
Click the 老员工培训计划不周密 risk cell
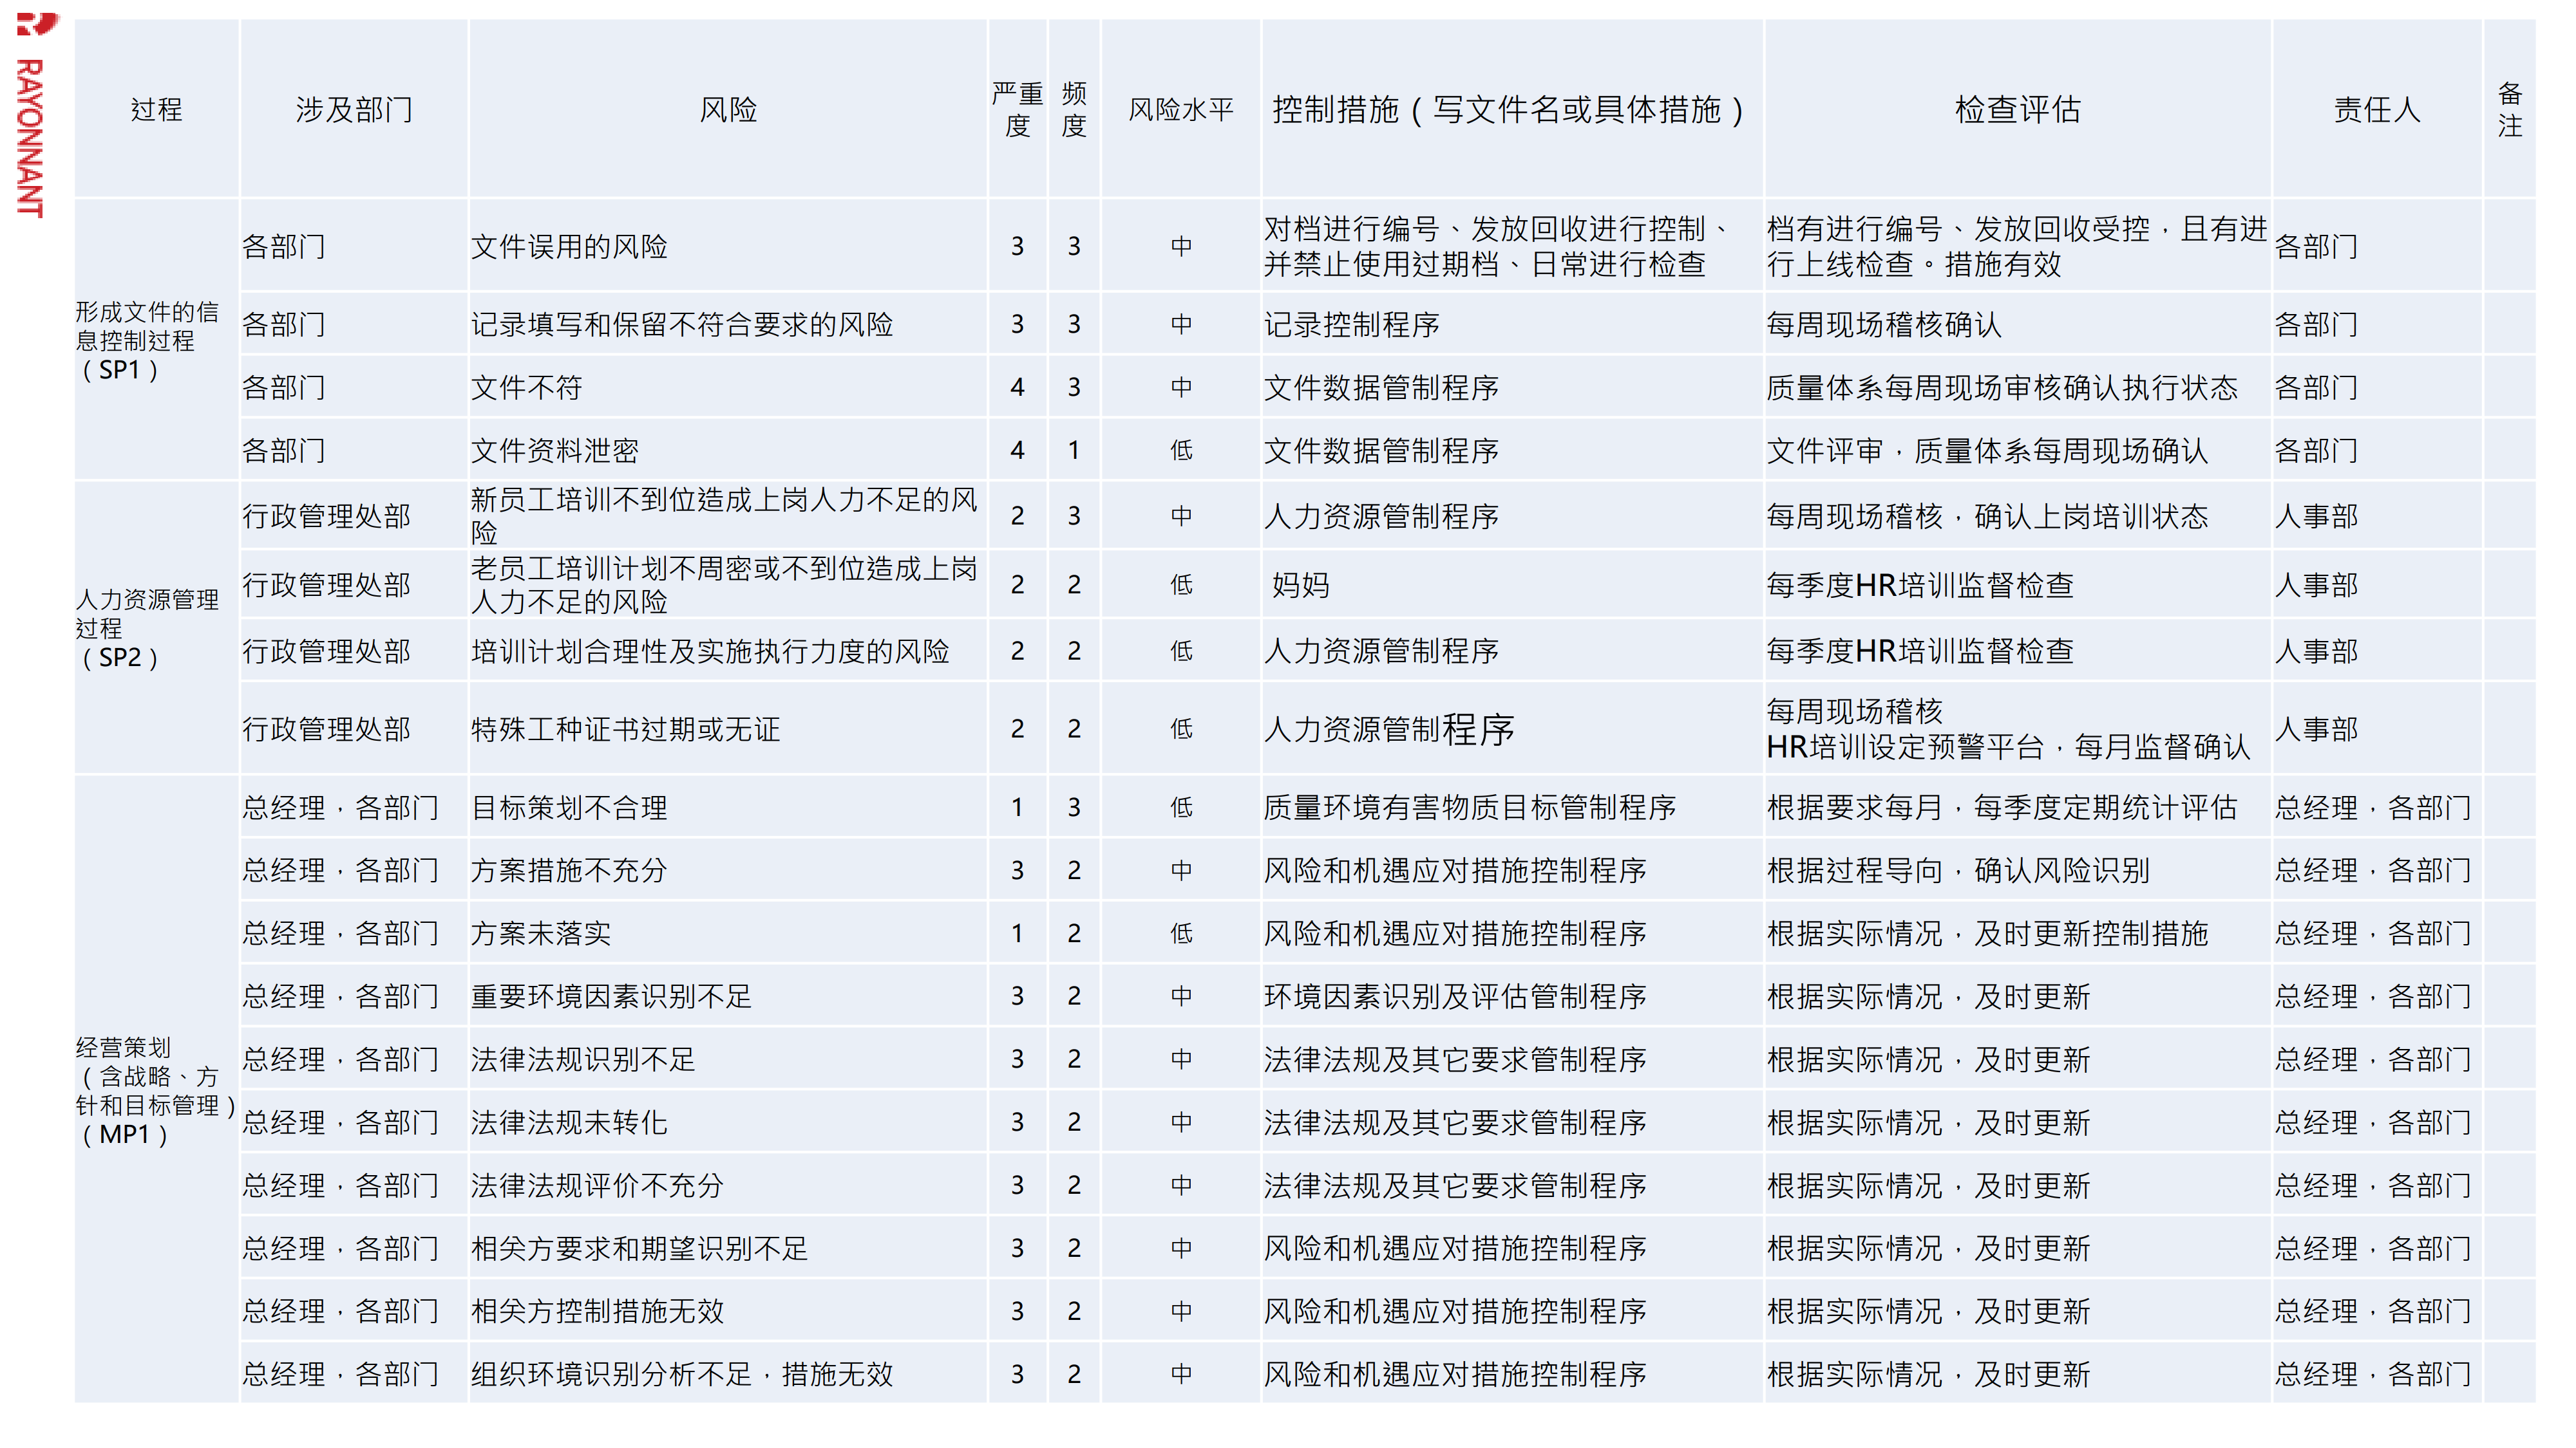[728, 584]
